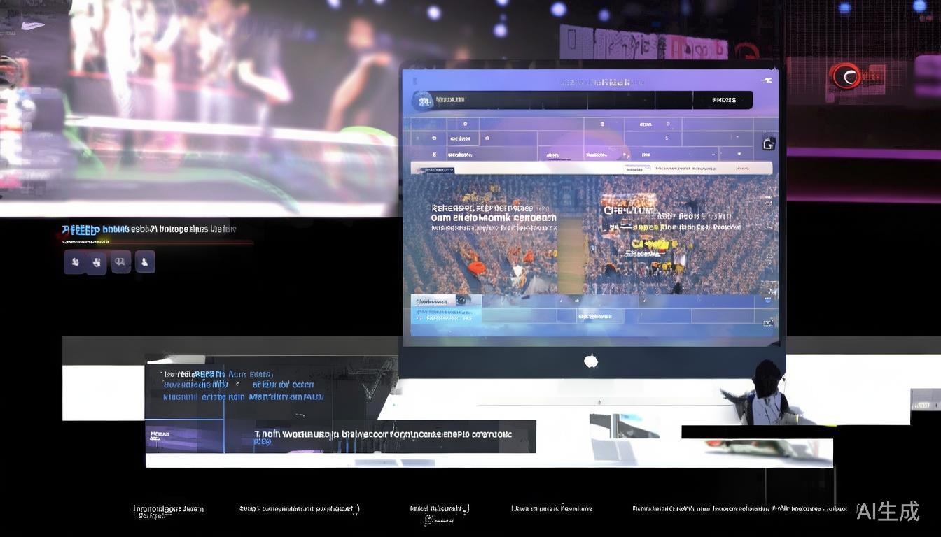Select the right-side tab in the monitor's dark header bar
The height and width of the screenshot is (537, 941).
[x=724, y=101]
